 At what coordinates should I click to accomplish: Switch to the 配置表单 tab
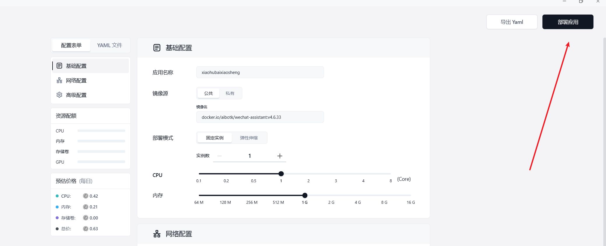[71, 45]
